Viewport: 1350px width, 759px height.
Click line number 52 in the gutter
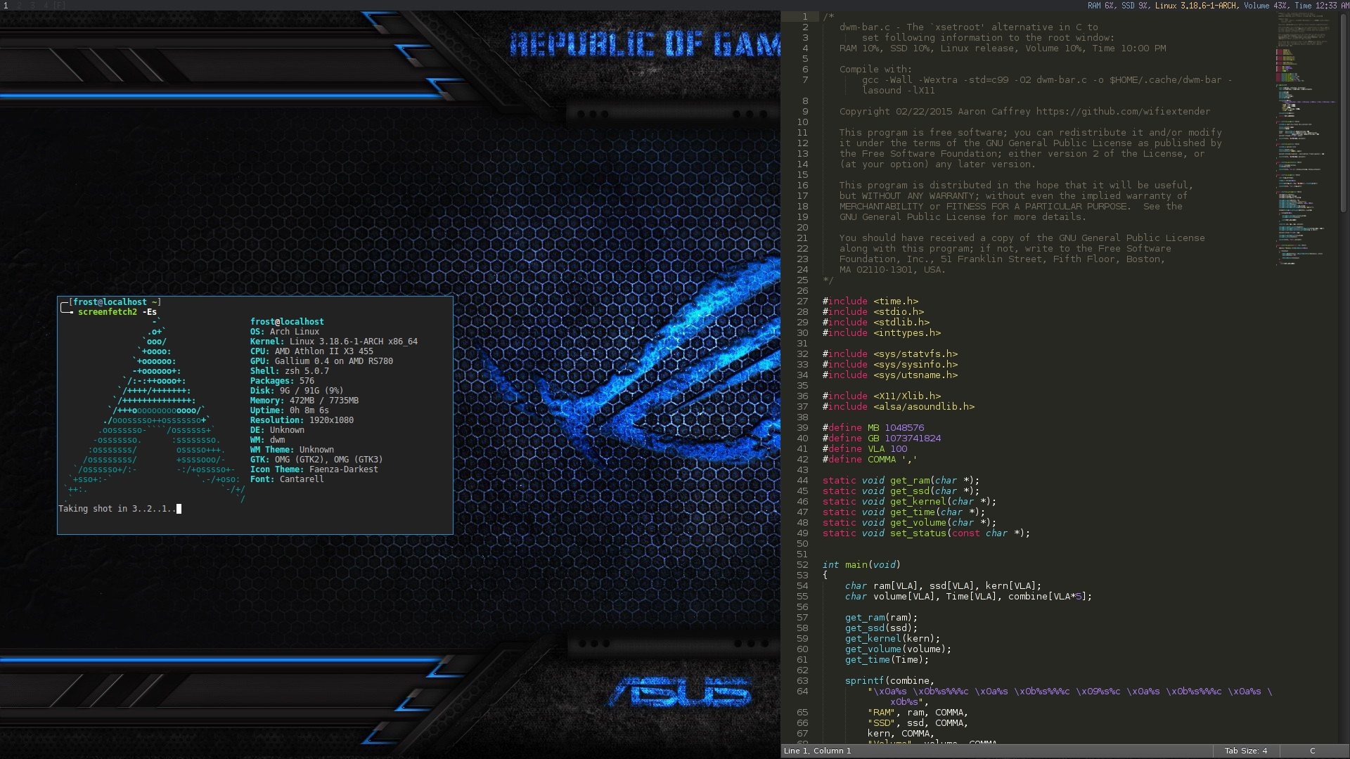tap(802, 565)
